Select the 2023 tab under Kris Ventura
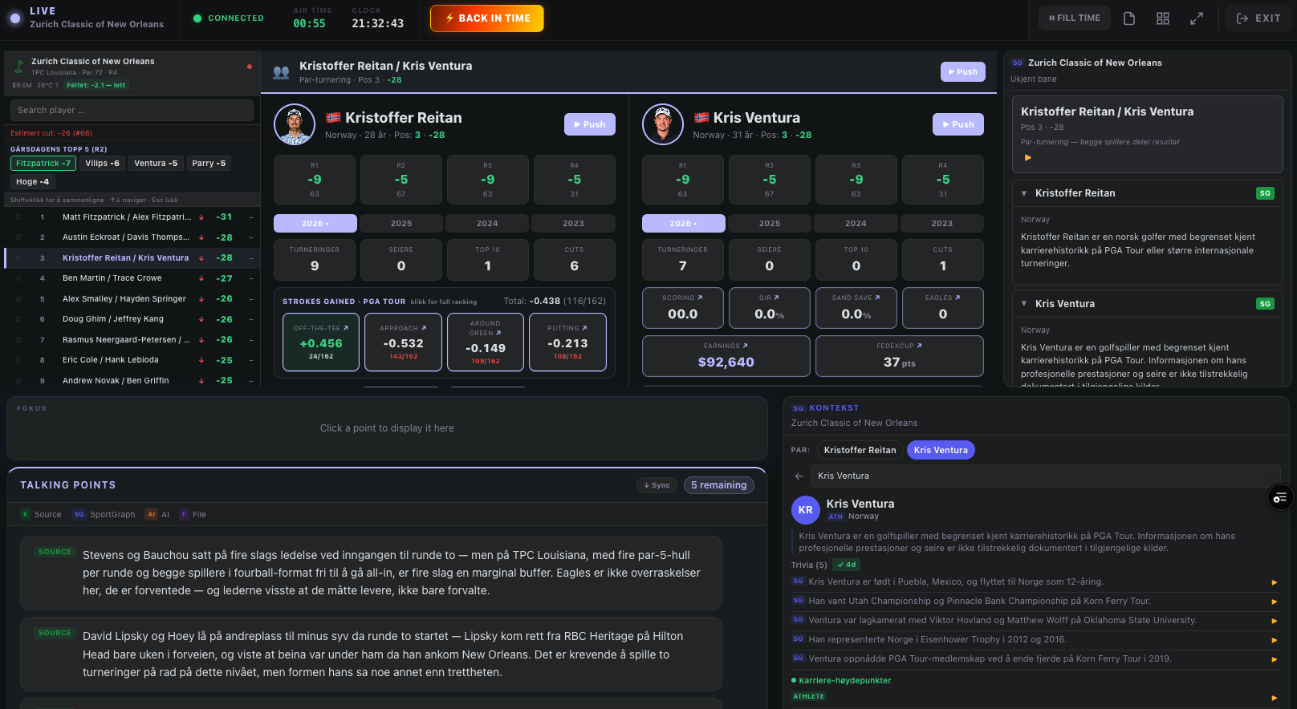 (942, 224)
